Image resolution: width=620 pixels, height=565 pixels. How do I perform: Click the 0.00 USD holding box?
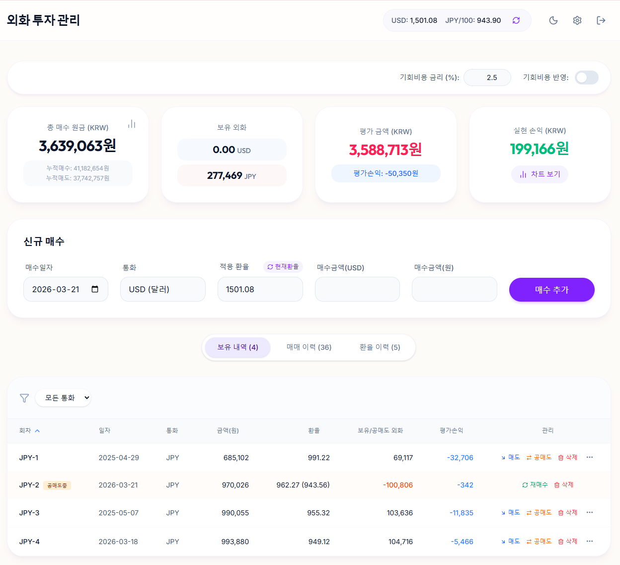click(x=232, y=150)
